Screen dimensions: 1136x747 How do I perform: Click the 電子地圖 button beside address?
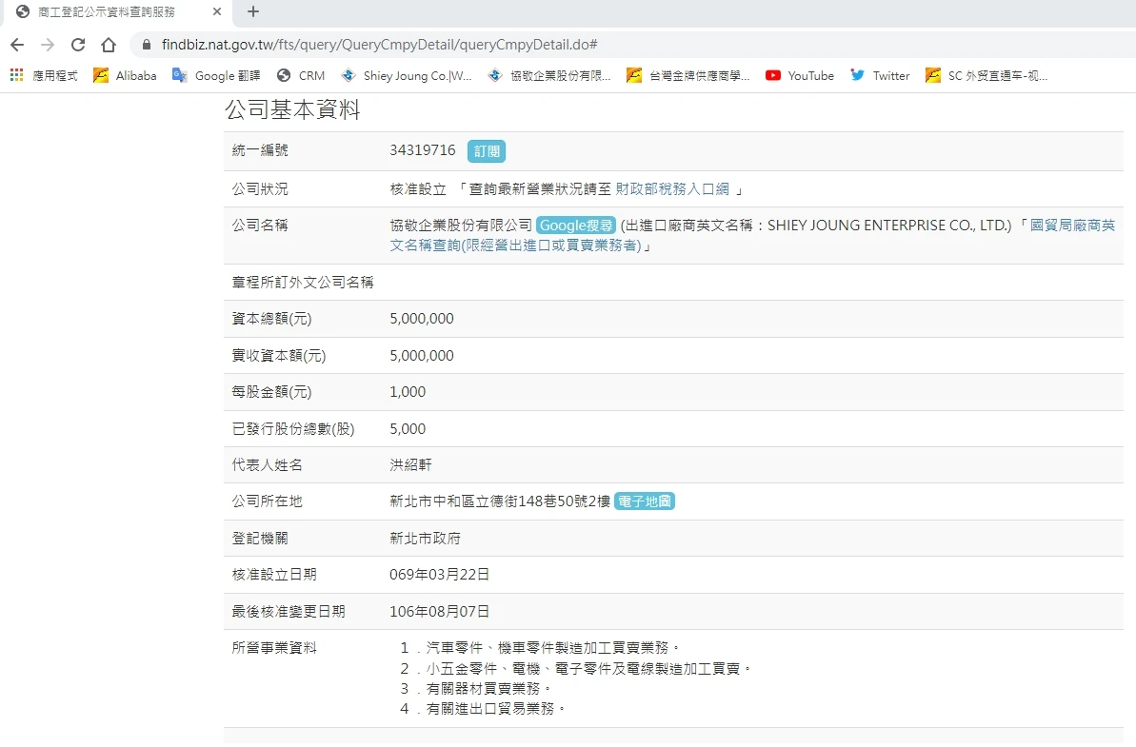(645, 501)
